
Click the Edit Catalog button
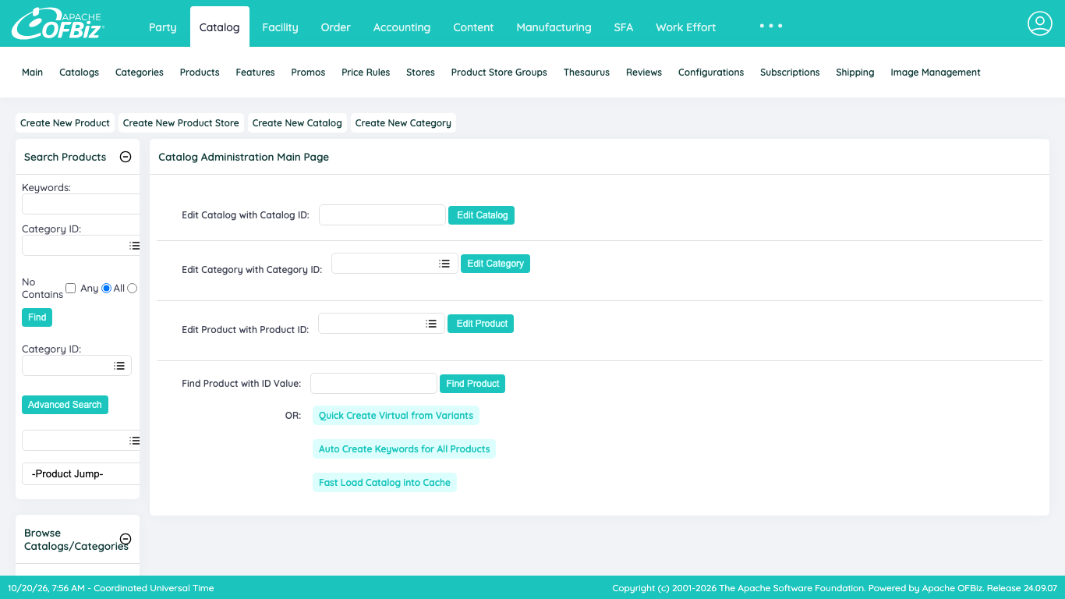point(482,215)
